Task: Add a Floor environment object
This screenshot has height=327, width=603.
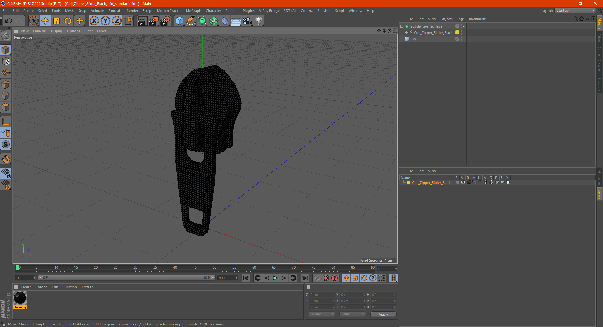Action: (236, 21)
